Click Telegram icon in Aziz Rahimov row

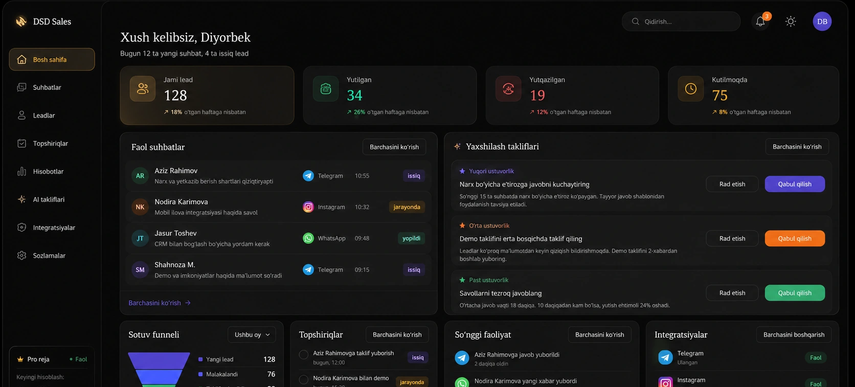(308, 176)
